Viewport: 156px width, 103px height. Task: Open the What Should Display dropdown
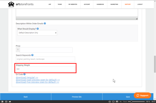coord(37,33)
